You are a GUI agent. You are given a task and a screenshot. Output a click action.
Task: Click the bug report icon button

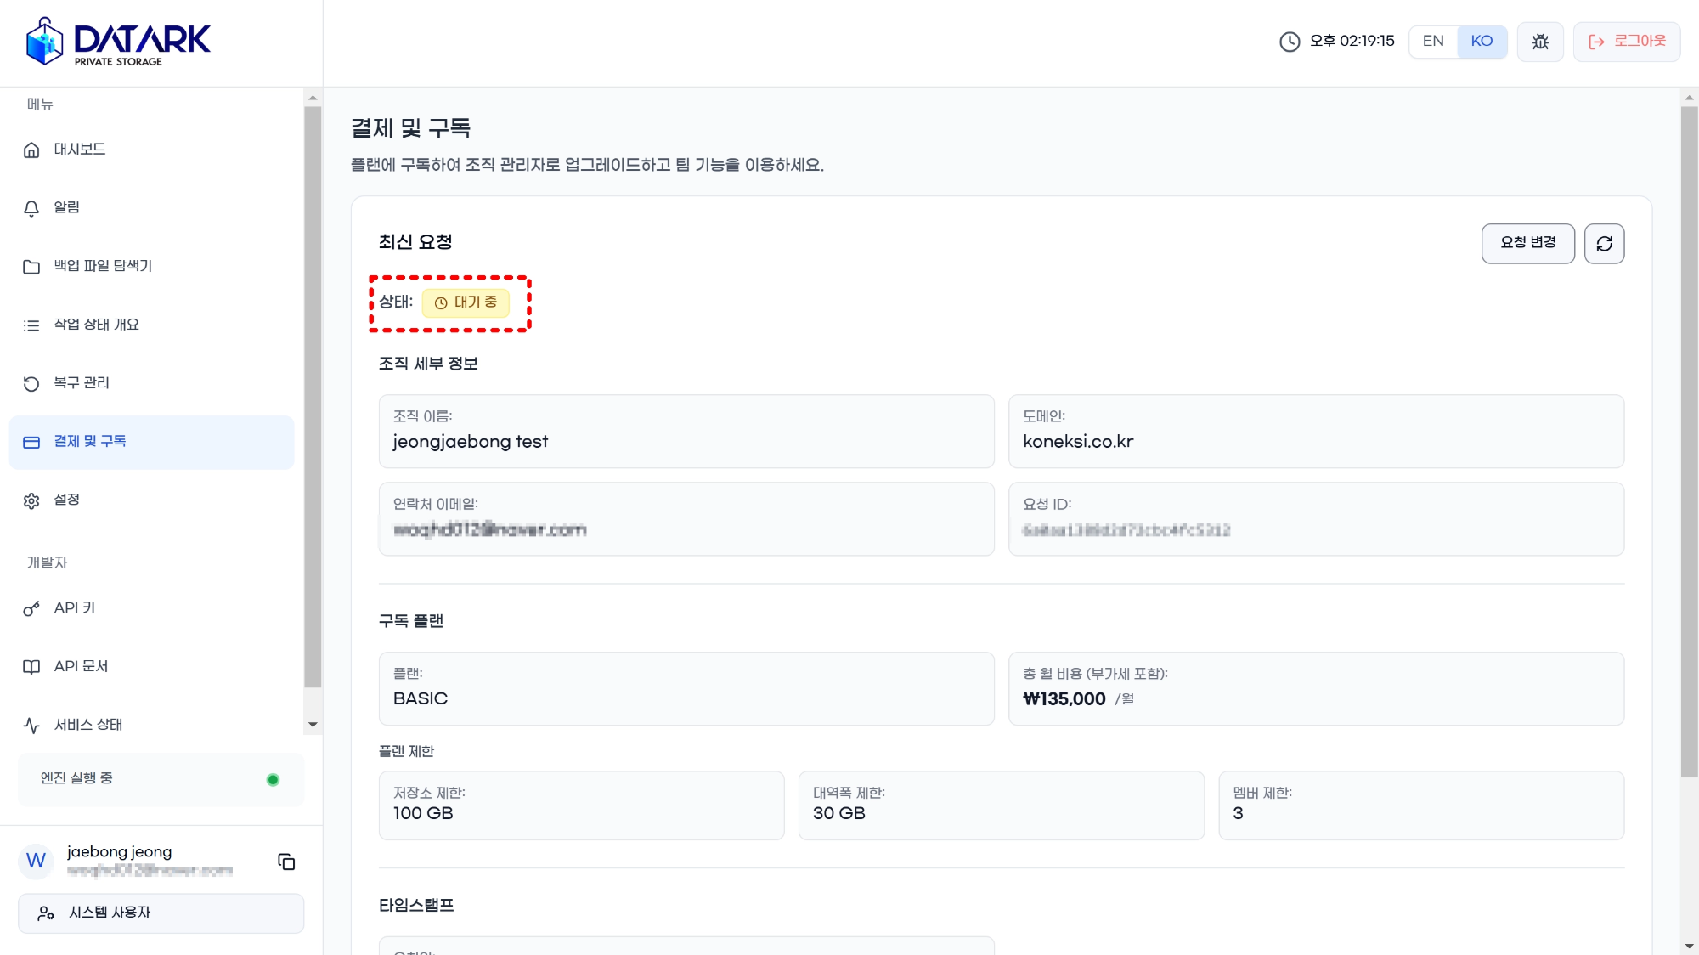pyautogui.click(x=1540, y=42)
